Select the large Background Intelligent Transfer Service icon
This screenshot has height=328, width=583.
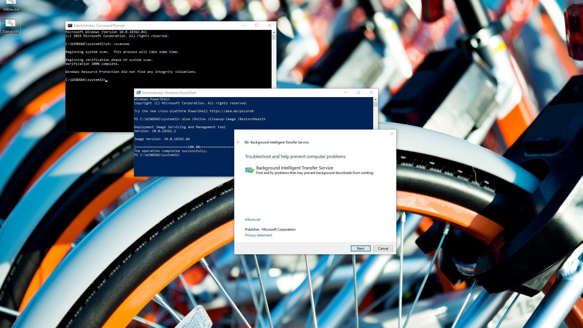click(x=249, y=170)
